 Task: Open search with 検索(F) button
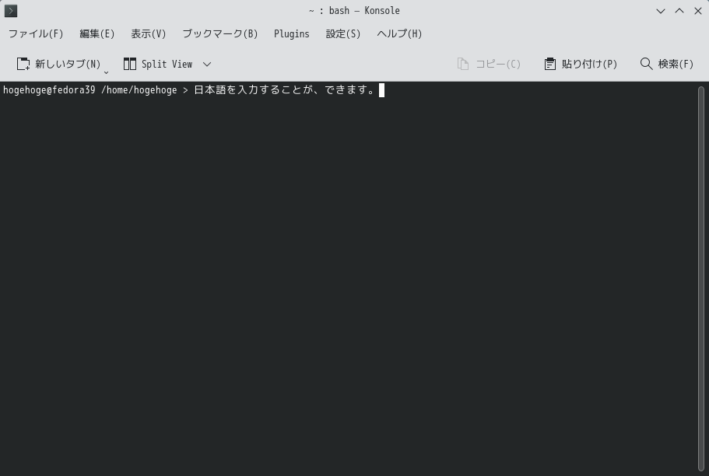666,65
